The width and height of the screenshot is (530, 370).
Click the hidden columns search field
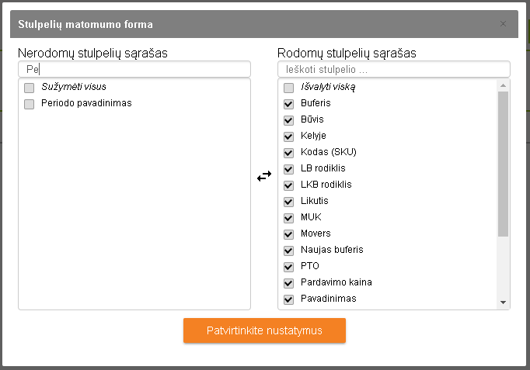point(134,69)
